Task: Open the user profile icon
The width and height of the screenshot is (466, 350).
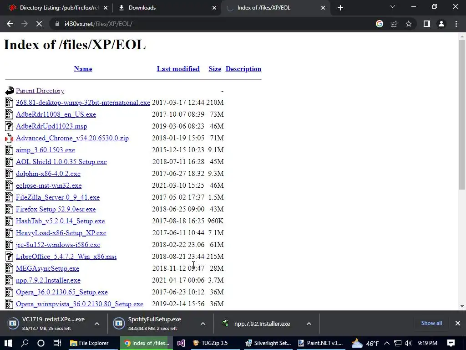Action: [x=441, y=24]
